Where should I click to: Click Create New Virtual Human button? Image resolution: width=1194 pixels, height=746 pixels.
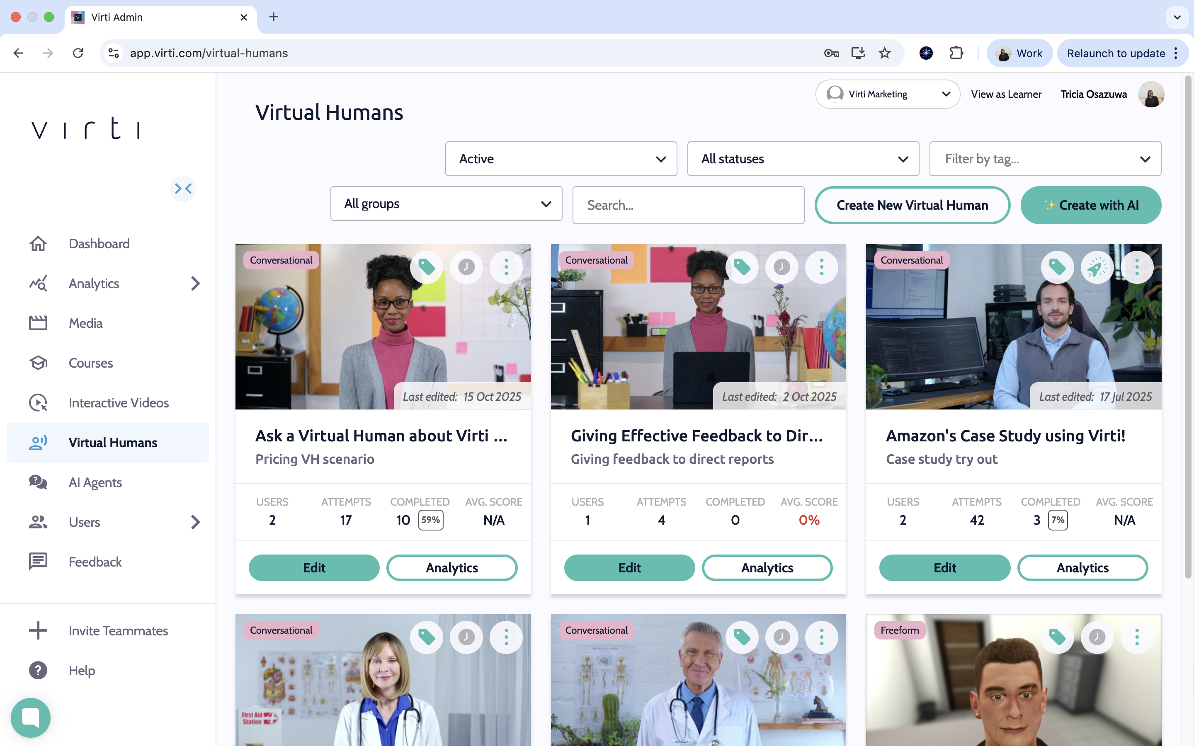[912, 205]
